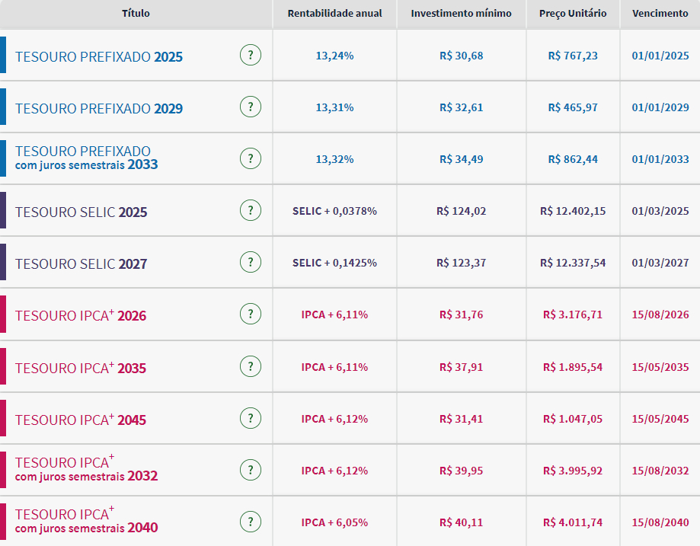Click IPCA + 6,11% in the IPCA+ 2026 row
700x546 pixels.
[335, 315]
